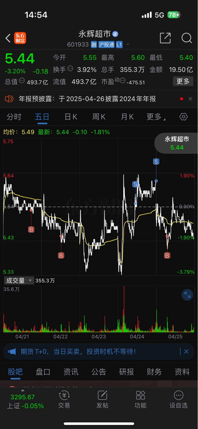Switch to 日K chart tab

71,117
